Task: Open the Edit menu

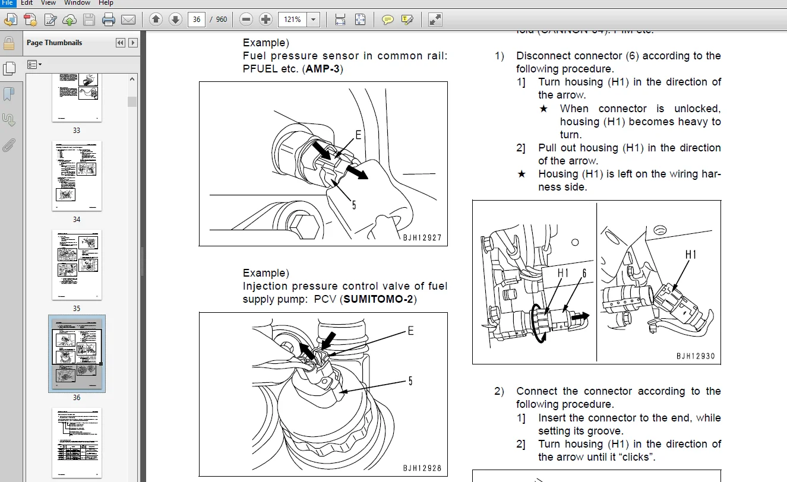Action: (x=27, y=3)
